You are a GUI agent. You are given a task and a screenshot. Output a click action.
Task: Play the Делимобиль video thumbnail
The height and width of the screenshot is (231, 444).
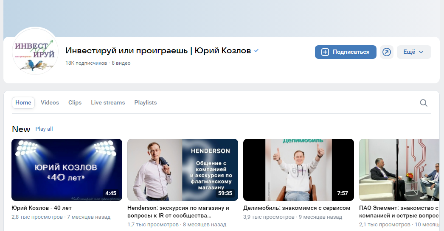(x=298, y=170)
